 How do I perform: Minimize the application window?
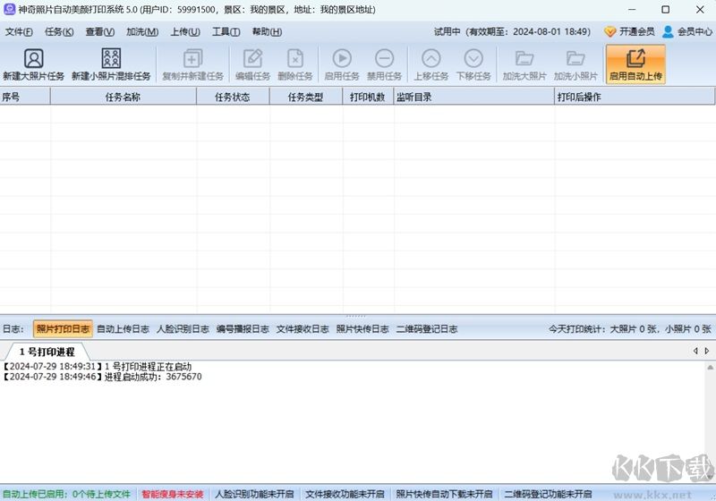(x=632, y=9)
